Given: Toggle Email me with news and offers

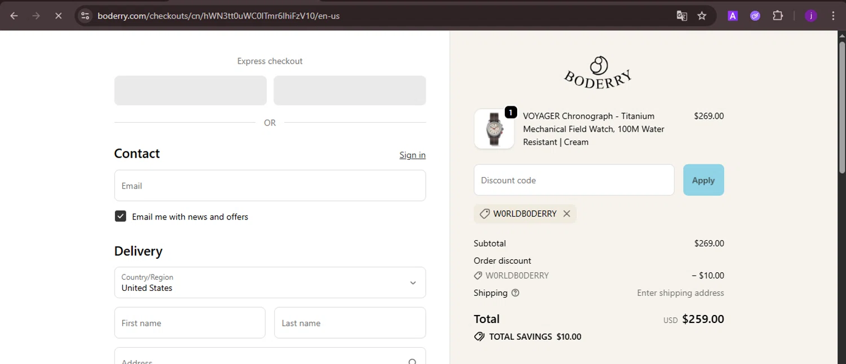Looking at the screenshot, I should coord(121,217).
